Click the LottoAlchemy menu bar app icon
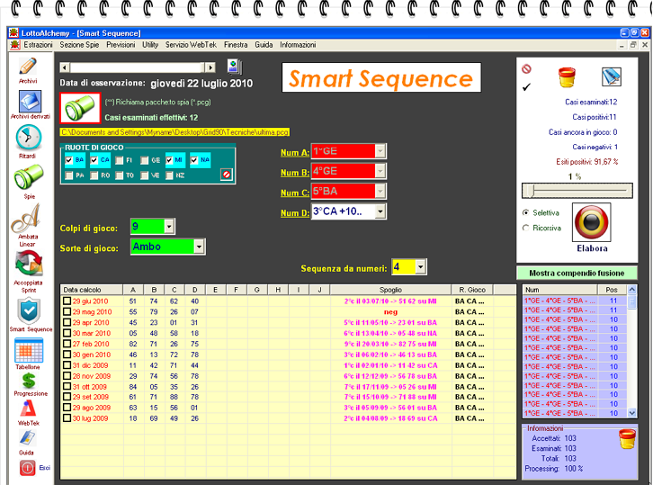The image size is (653, 485). (x=15, y=45)
